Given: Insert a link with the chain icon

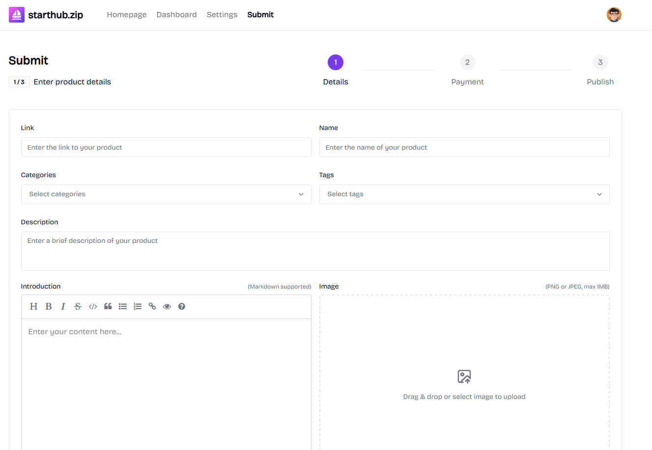Looking at the screenshot, I should (152, 306).
